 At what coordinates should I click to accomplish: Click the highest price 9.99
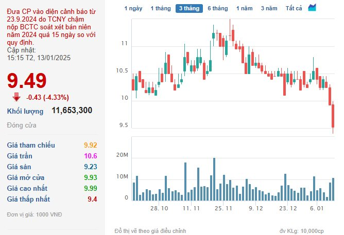[91, 188]
